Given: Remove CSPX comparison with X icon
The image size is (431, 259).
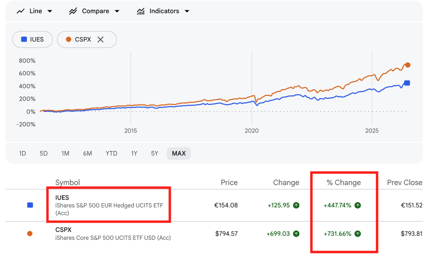Looking at the screenshot, I should point(101,39).
